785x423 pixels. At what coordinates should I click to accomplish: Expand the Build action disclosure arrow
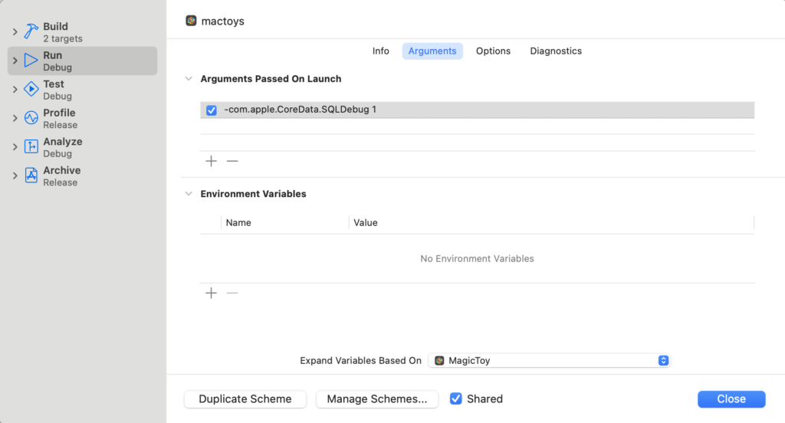(15, 31)
